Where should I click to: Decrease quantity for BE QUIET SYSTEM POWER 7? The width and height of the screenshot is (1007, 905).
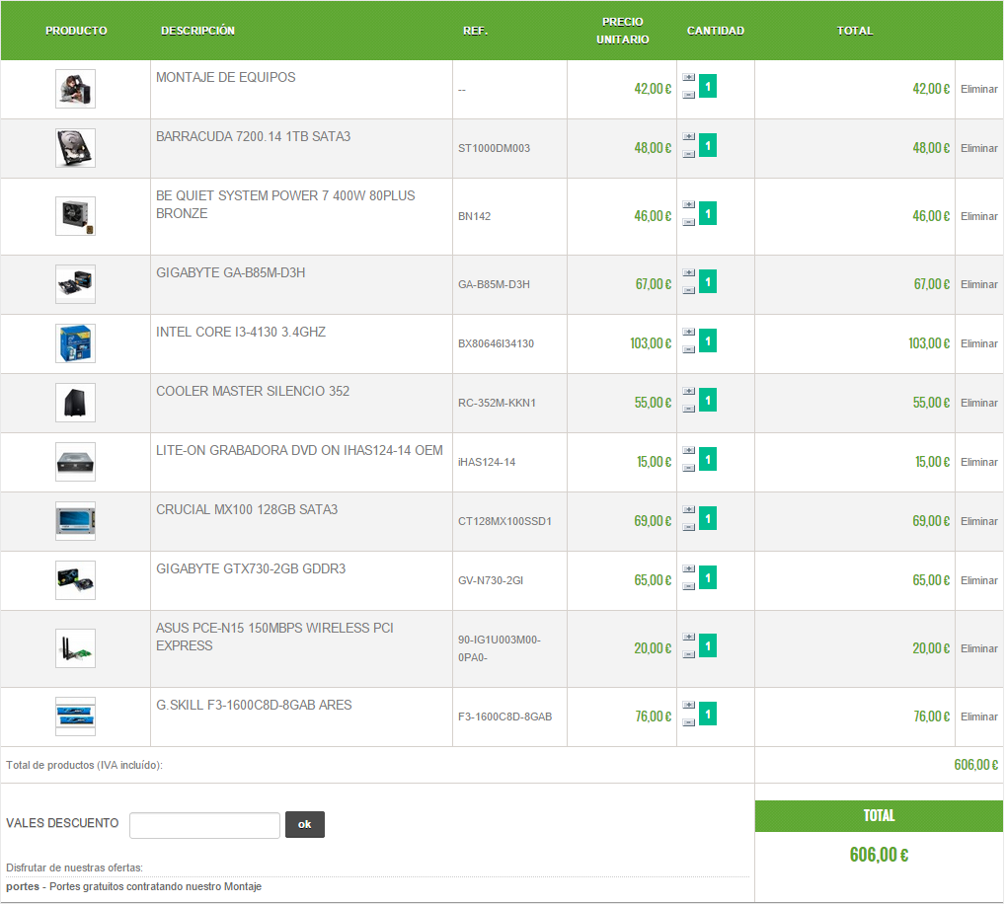tap(688, 222)
